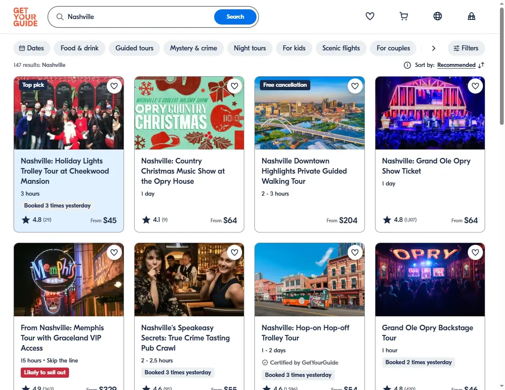Save Hop-on Hop-off Trolley Tour to wishlist
This screenshot has height=390, width=505.
pos(355,252)
